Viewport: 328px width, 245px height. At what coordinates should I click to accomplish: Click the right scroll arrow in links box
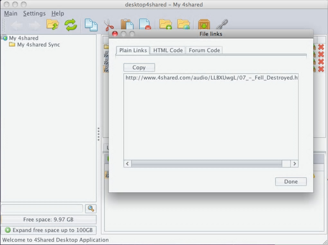point(295,164)
